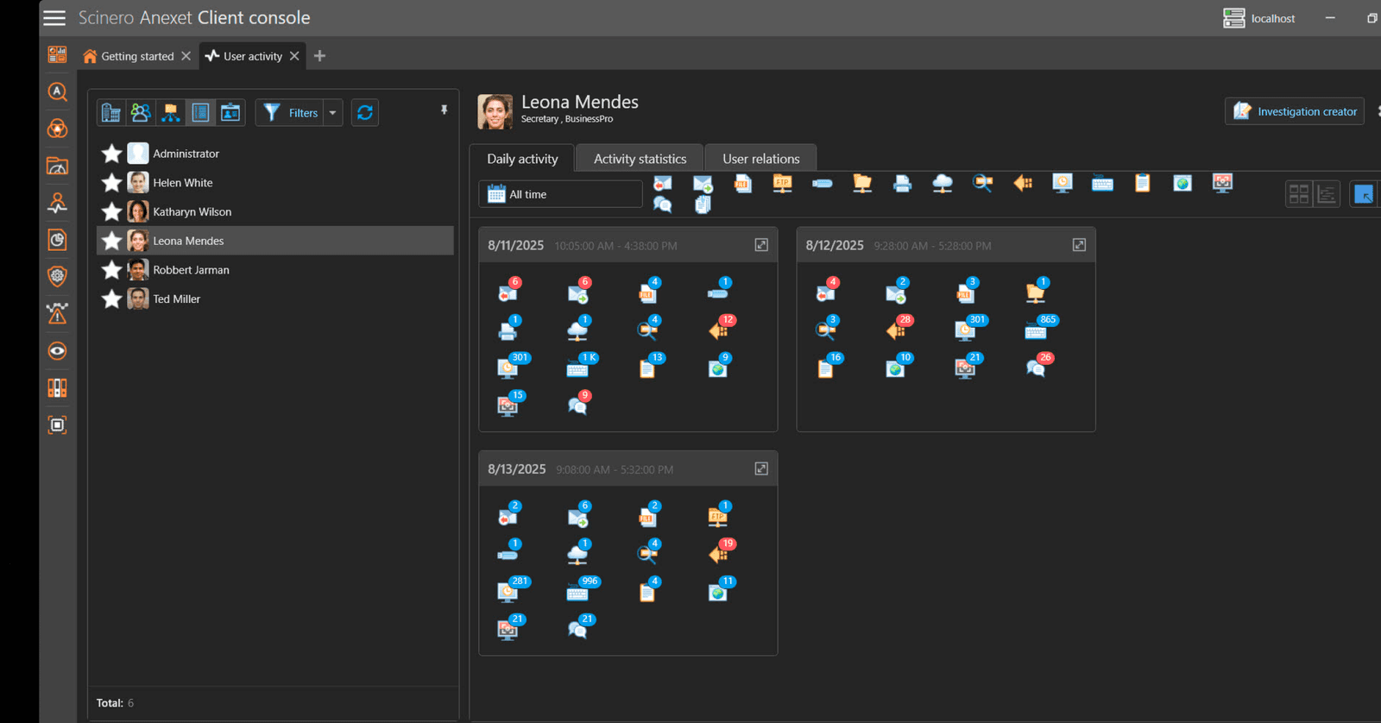Open the All time date range selector

(x=561, y=194)
